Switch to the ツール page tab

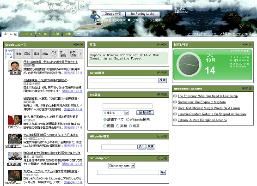point(43,34)
